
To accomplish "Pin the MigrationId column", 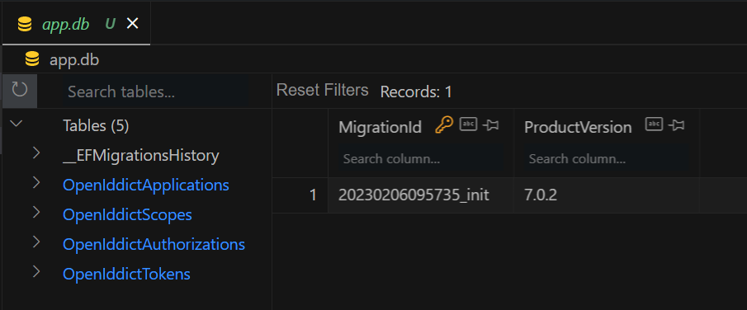I will pos(490,125).
